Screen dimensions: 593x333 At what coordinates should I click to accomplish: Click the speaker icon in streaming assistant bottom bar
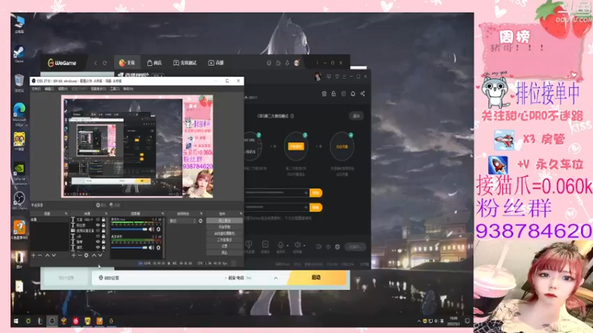[x=298, y=245]
